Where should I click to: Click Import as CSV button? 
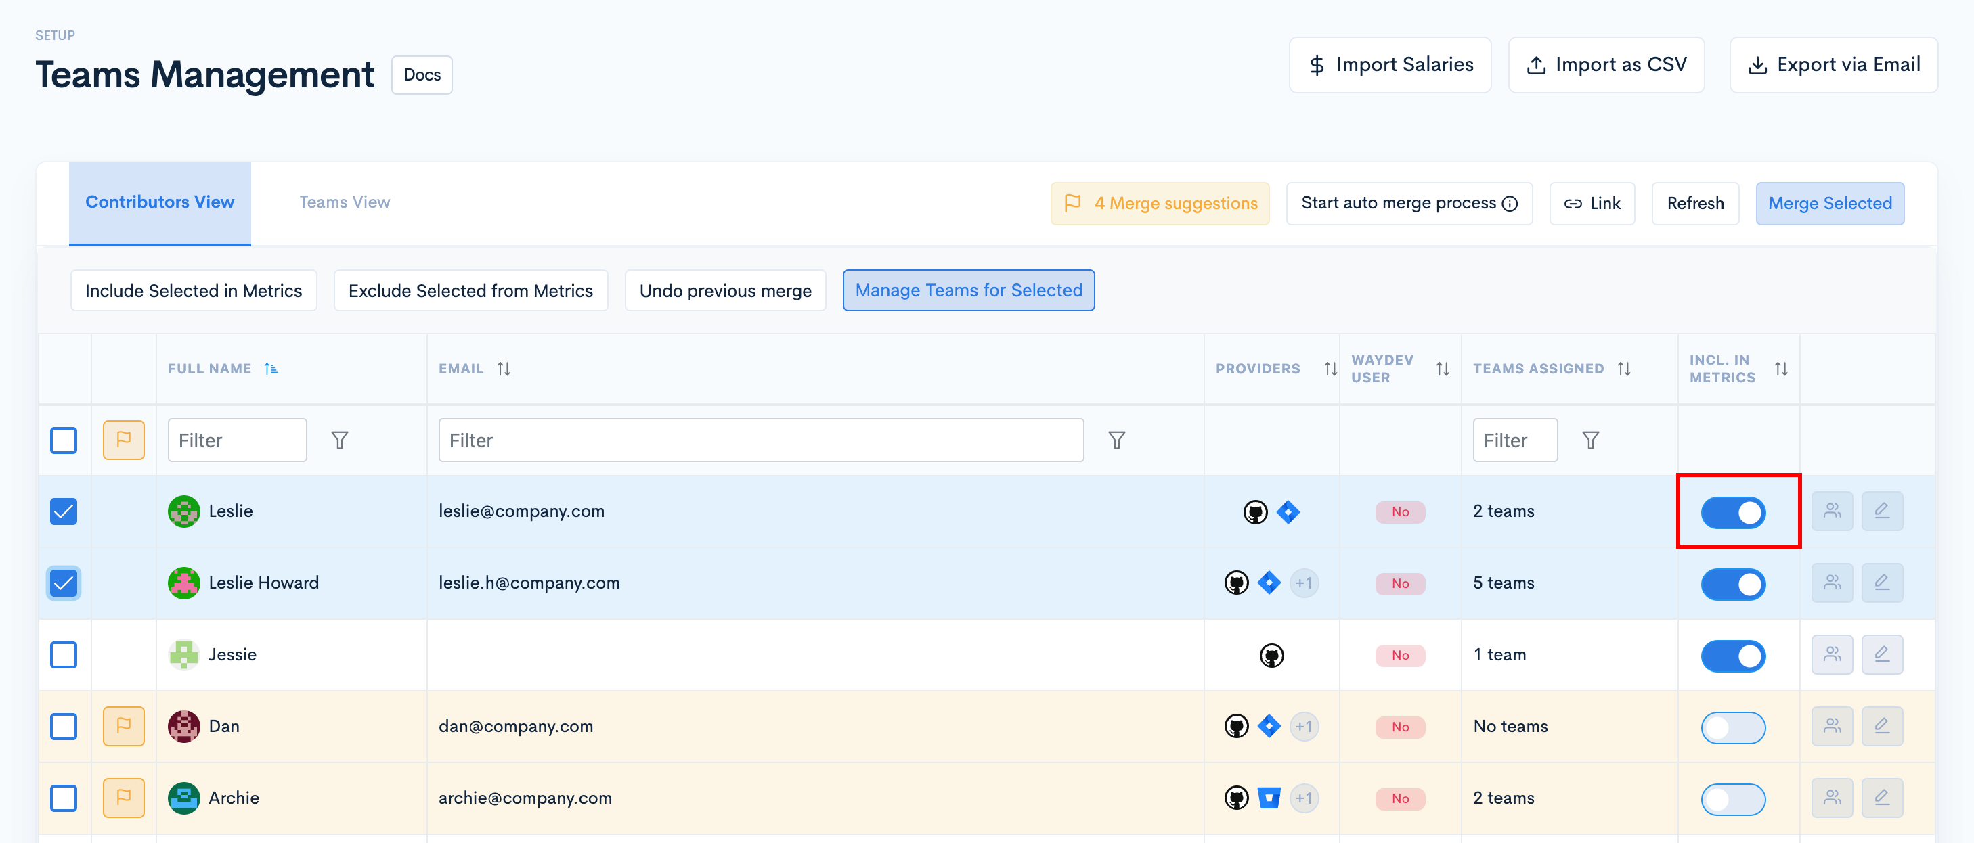coord(1606,65)
